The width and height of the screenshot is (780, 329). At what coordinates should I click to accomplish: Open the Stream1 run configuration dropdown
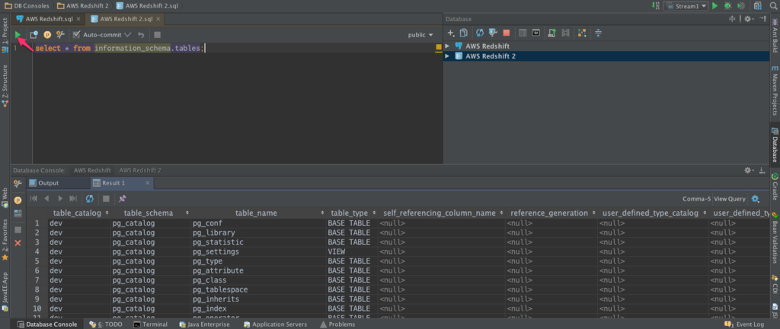coord(686,6)
